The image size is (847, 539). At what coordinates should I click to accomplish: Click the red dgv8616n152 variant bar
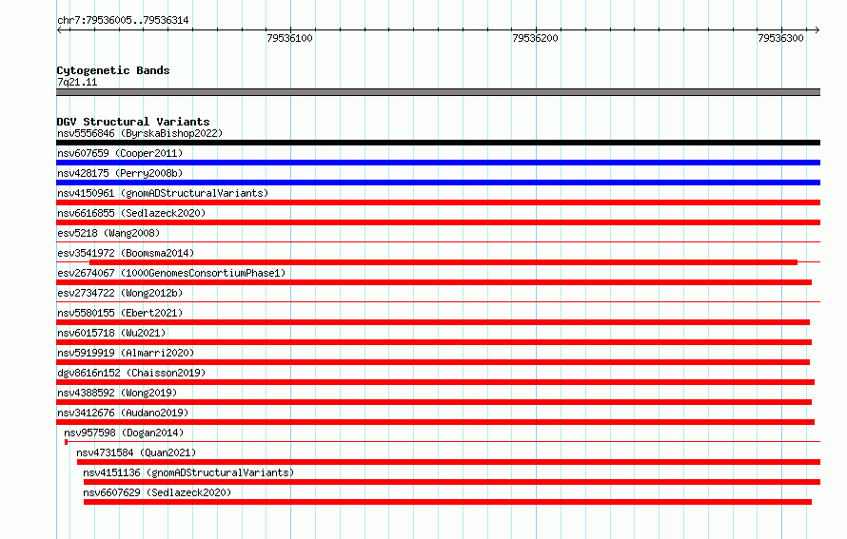[435, 382]
